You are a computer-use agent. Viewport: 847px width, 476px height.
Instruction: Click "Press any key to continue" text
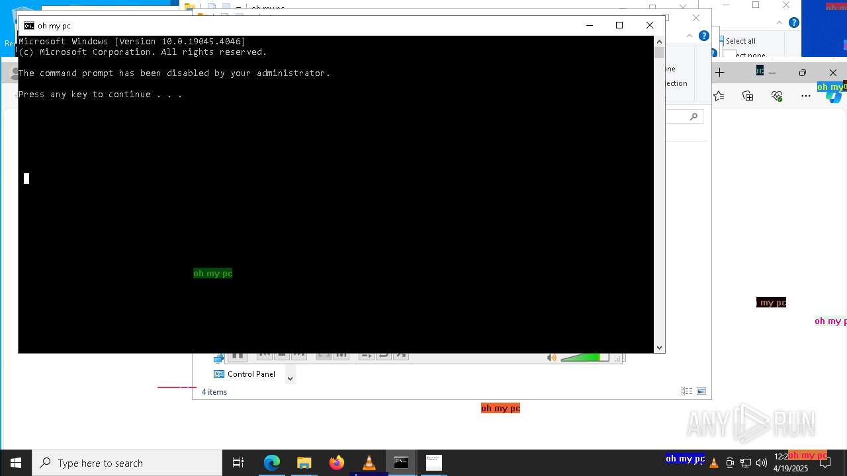pos(101,95)
